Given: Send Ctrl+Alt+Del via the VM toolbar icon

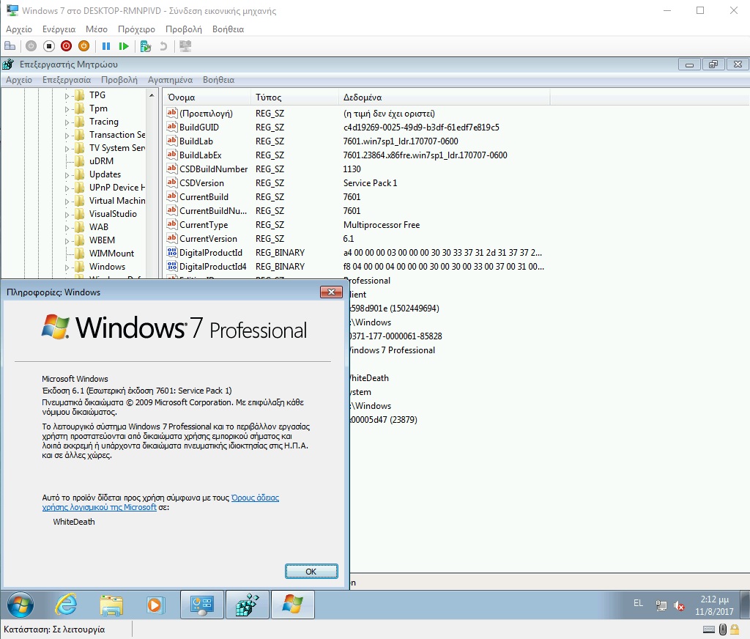Looking at the screenshot, I should point(10,46).
